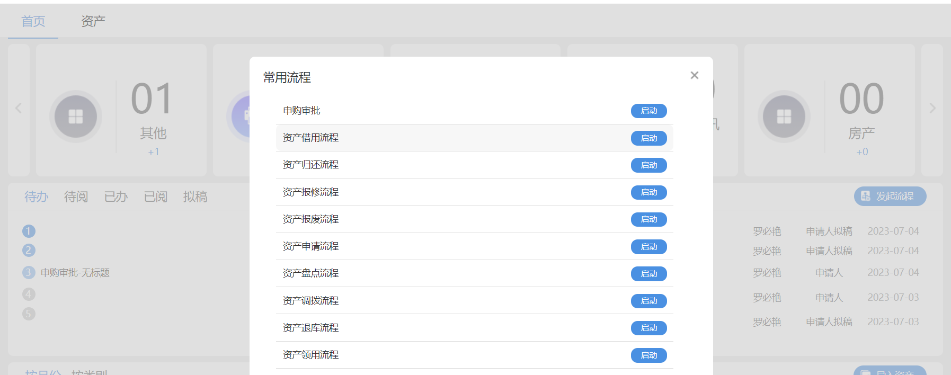
Task: Open the 首页 tab
Action: [33, 21]
